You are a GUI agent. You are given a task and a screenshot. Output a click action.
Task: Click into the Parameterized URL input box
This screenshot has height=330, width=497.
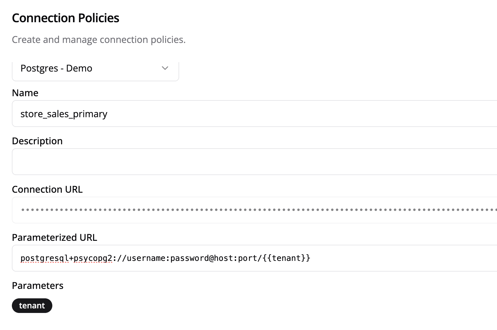(x=395, y=258)
